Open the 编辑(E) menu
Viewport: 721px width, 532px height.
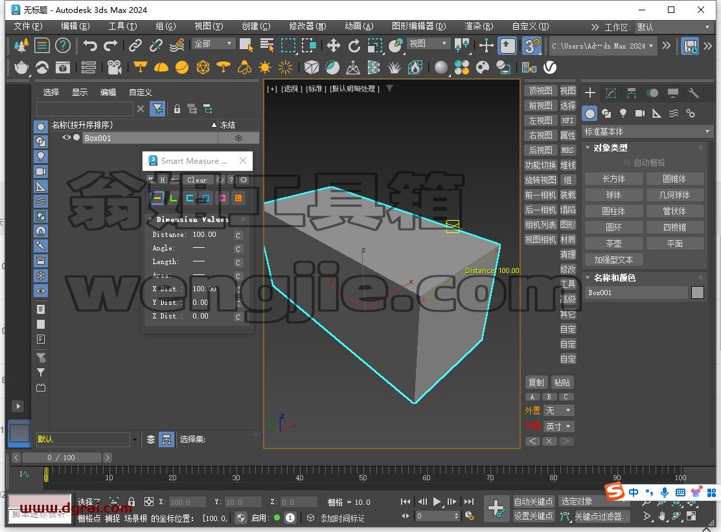click(75, 26)
